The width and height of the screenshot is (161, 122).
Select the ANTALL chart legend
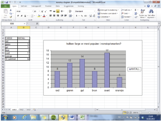pyautogui.click(x=134, y=69)
